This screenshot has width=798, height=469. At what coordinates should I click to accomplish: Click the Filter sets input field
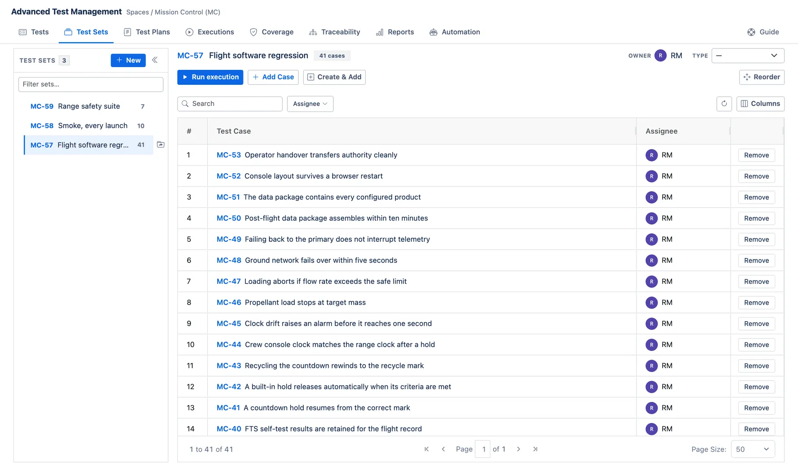(x=91, y=84)
